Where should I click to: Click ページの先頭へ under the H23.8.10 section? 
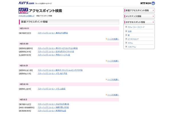[113, 95]
